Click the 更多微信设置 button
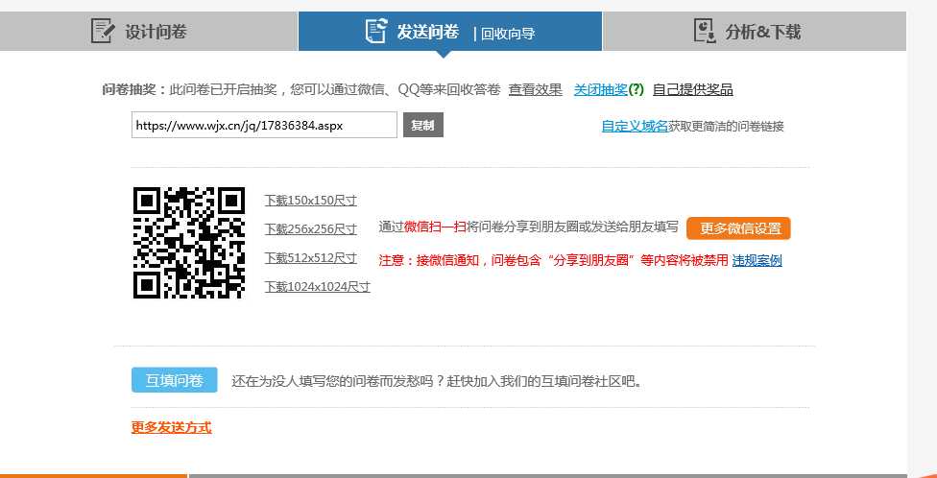Image resolution: width=937 pixels, height=478 pixels. pyautogui.click(x=738, y=228)
